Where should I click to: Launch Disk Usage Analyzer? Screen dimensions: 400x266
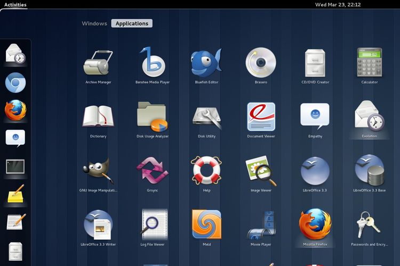pyautogui.click(x=153, y=117)
